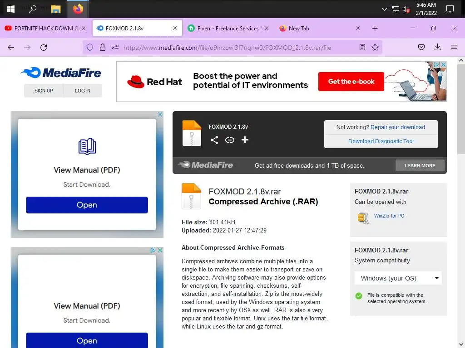Open Firefox downloads panel

(x=437, y=47)
